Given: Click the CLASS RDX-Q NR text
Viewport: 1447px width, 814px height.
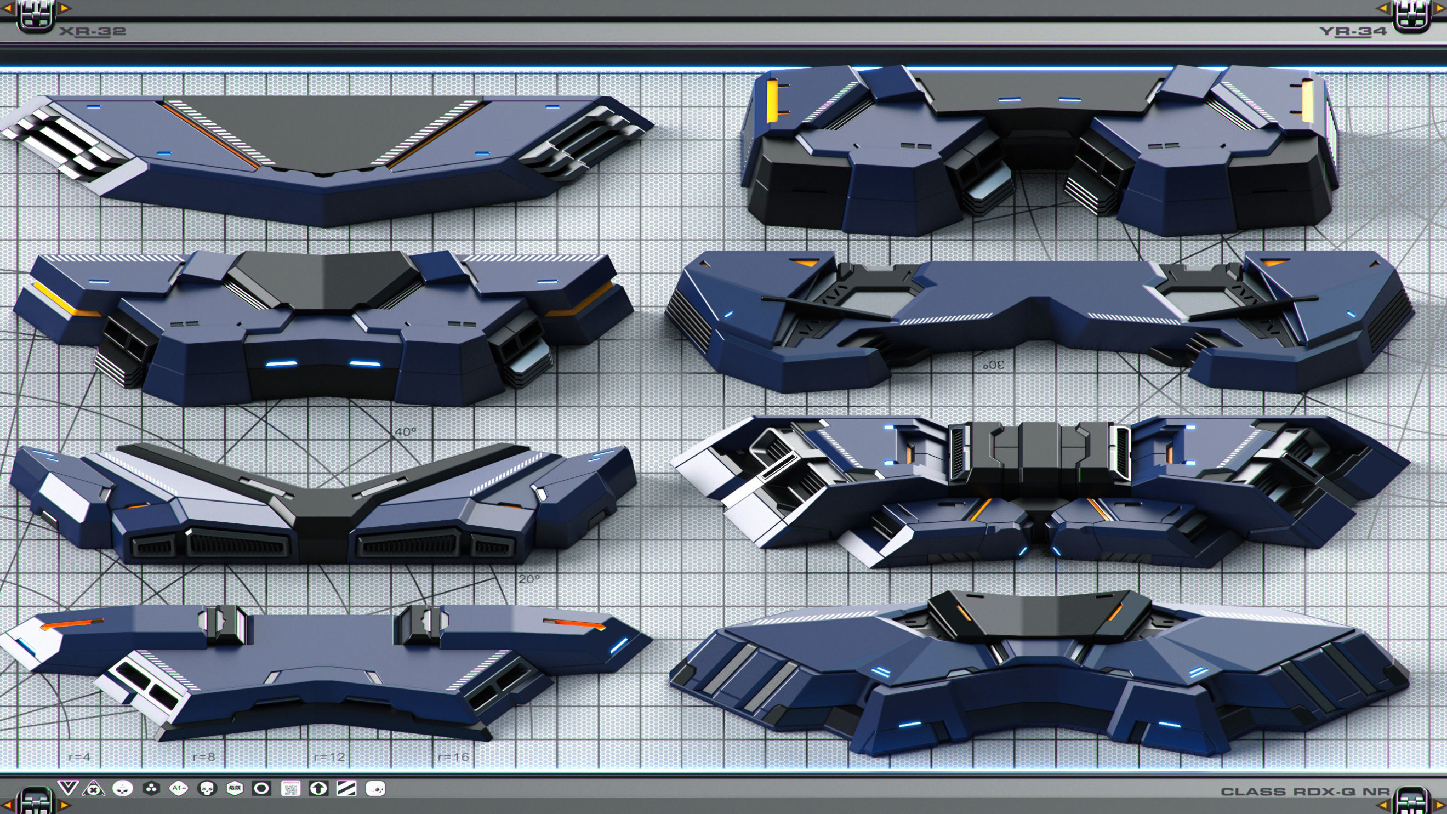Looking at the screenshot, I should click(1305, 792).
